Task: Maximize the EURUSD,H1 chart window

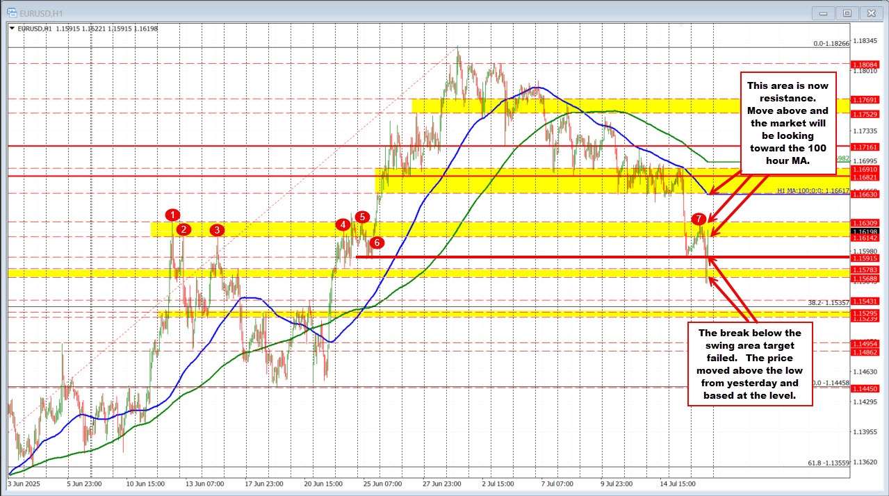Action: point(847,13)
